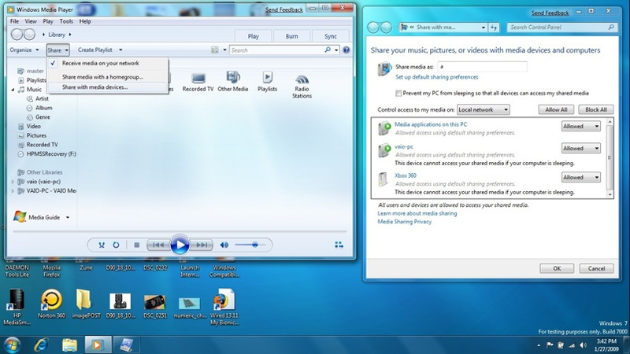Viewport: 630px width, 354px height.
Task: Open Recorded TV library icon
Action: [x=198, y=82]
